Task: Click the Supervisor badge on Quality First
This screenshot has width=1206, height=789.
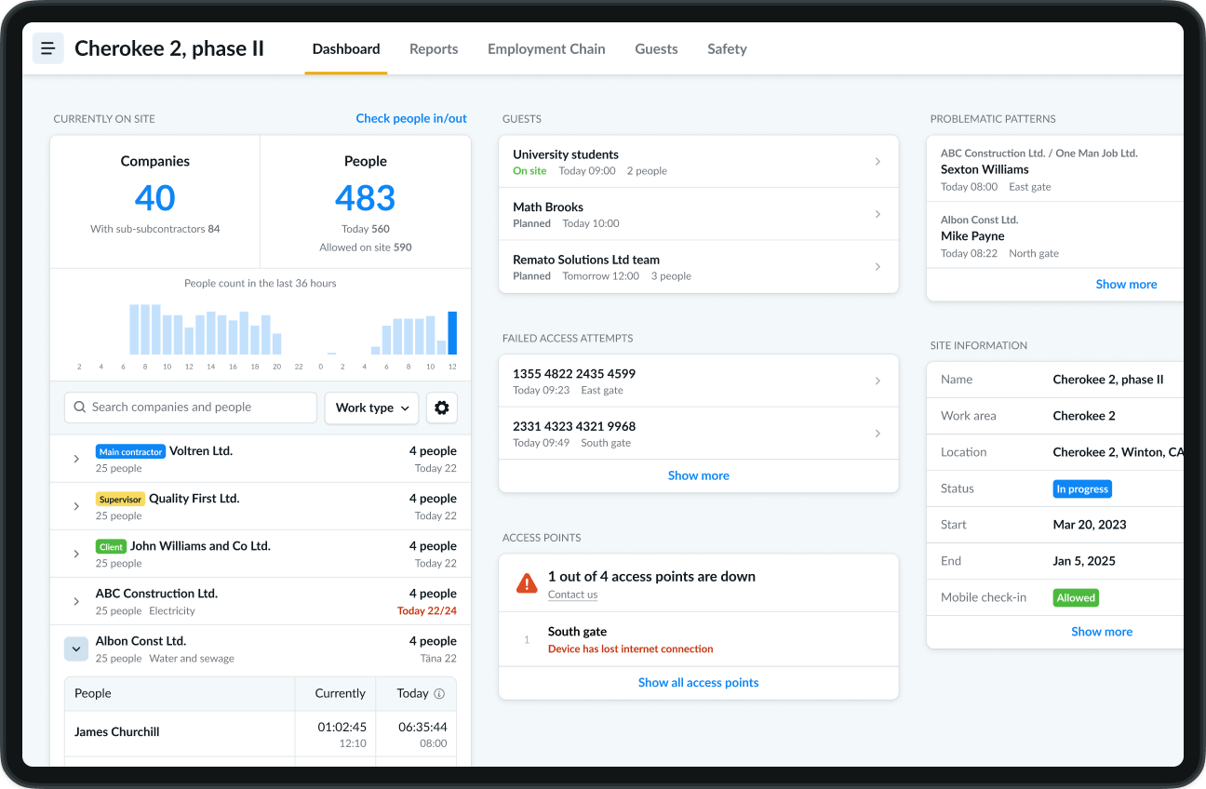Action: (120, 499)
